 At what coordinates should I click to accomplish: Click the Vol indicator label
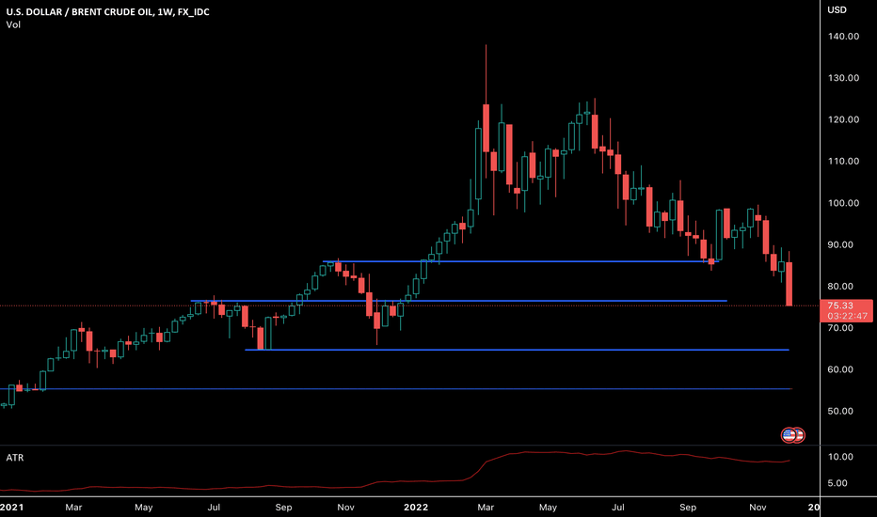13,24
